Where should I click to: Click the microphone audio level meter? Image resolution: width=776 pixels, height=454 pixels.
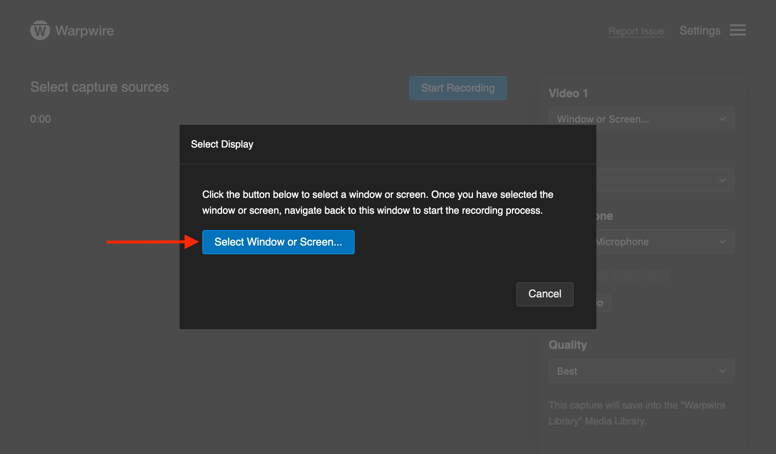coord(633,275)
